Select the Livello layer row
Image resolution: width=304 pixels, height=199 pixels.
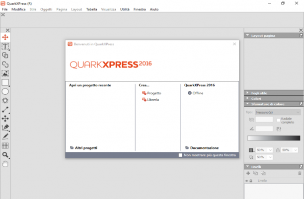(274, 181)
